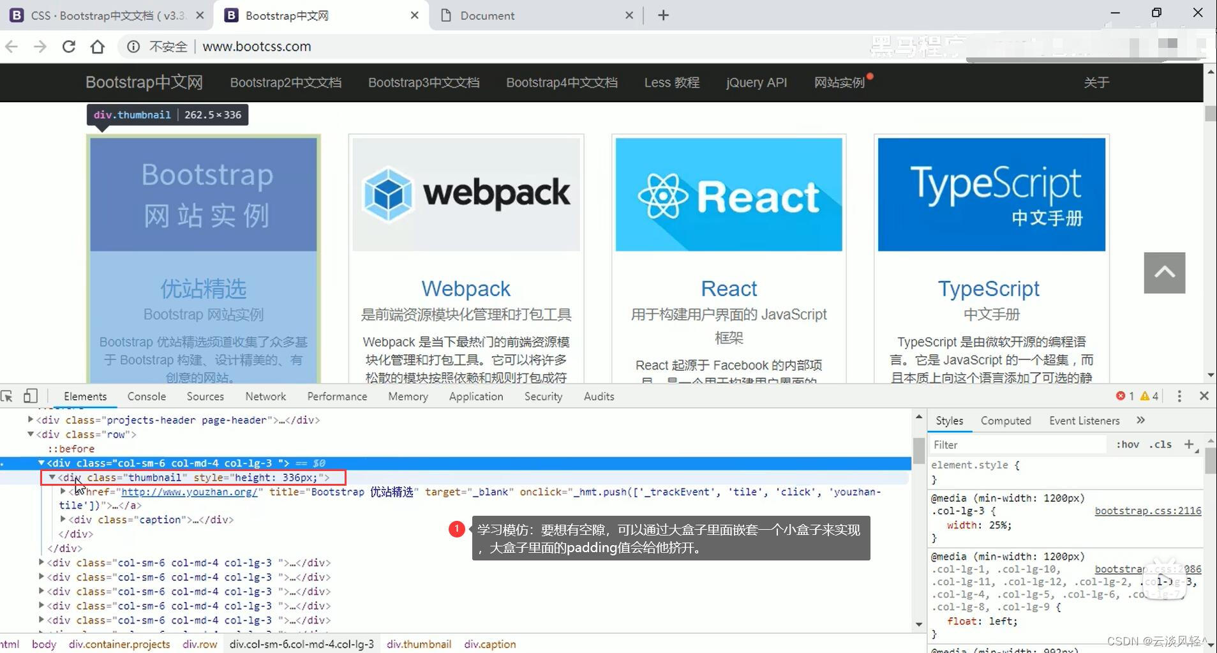1217x653 pixels.
Task: Activate the inspect element picker icon
Action: pos(8,396)
